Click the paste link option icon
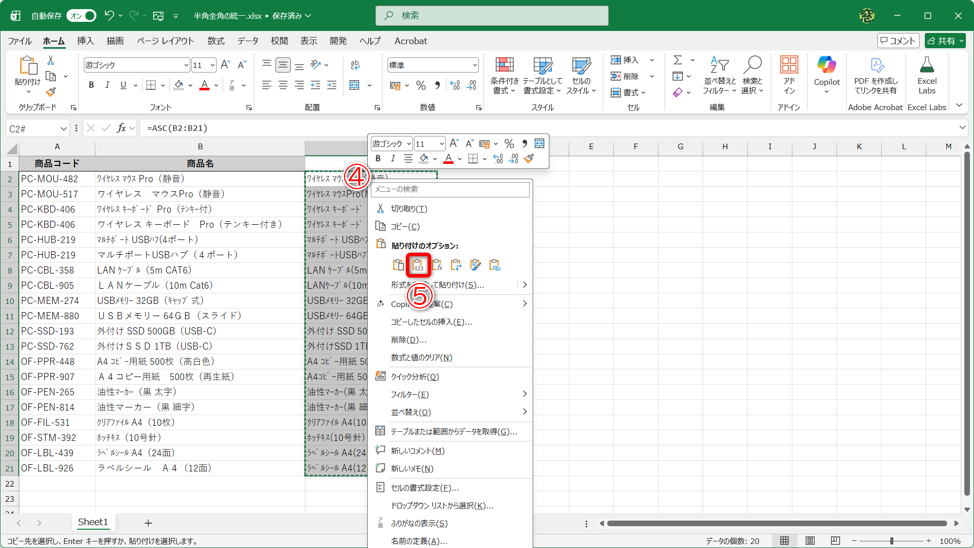This screenshot has height=548, width=974. pos(495,265)
